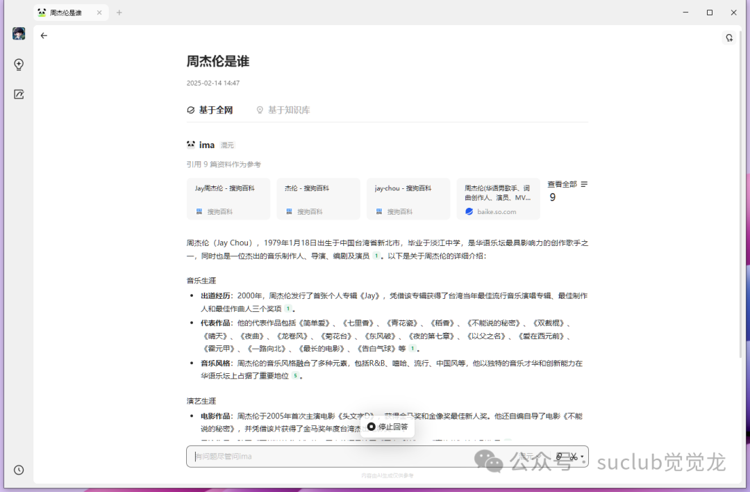Minimize the ima window

685,13
